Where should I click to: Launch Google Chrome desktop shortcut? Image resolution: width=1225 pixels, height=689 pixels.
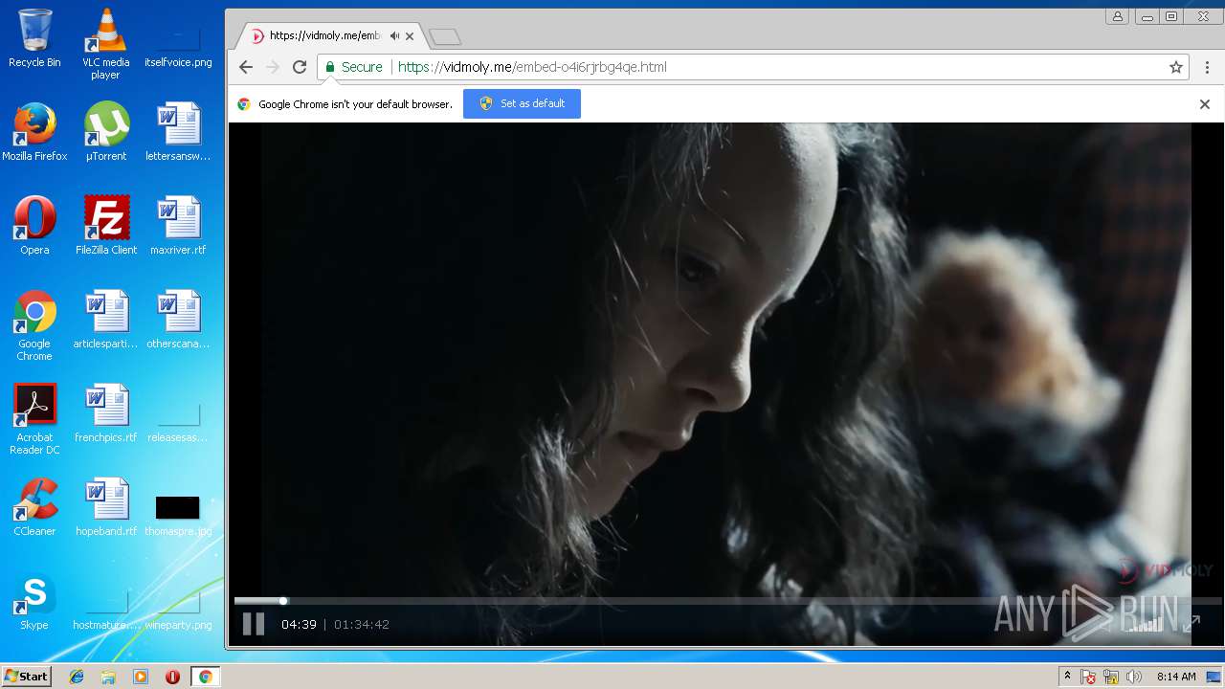point(34,325)
